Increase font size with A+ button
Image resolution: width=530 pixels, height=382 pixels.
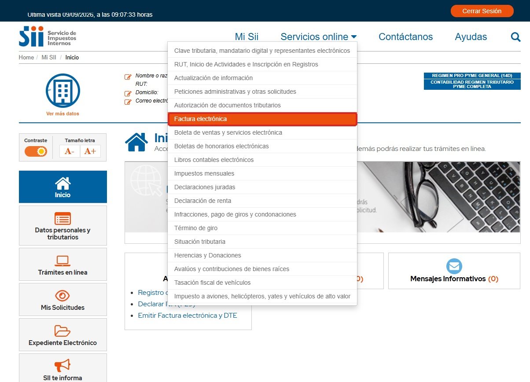(90, 151)
